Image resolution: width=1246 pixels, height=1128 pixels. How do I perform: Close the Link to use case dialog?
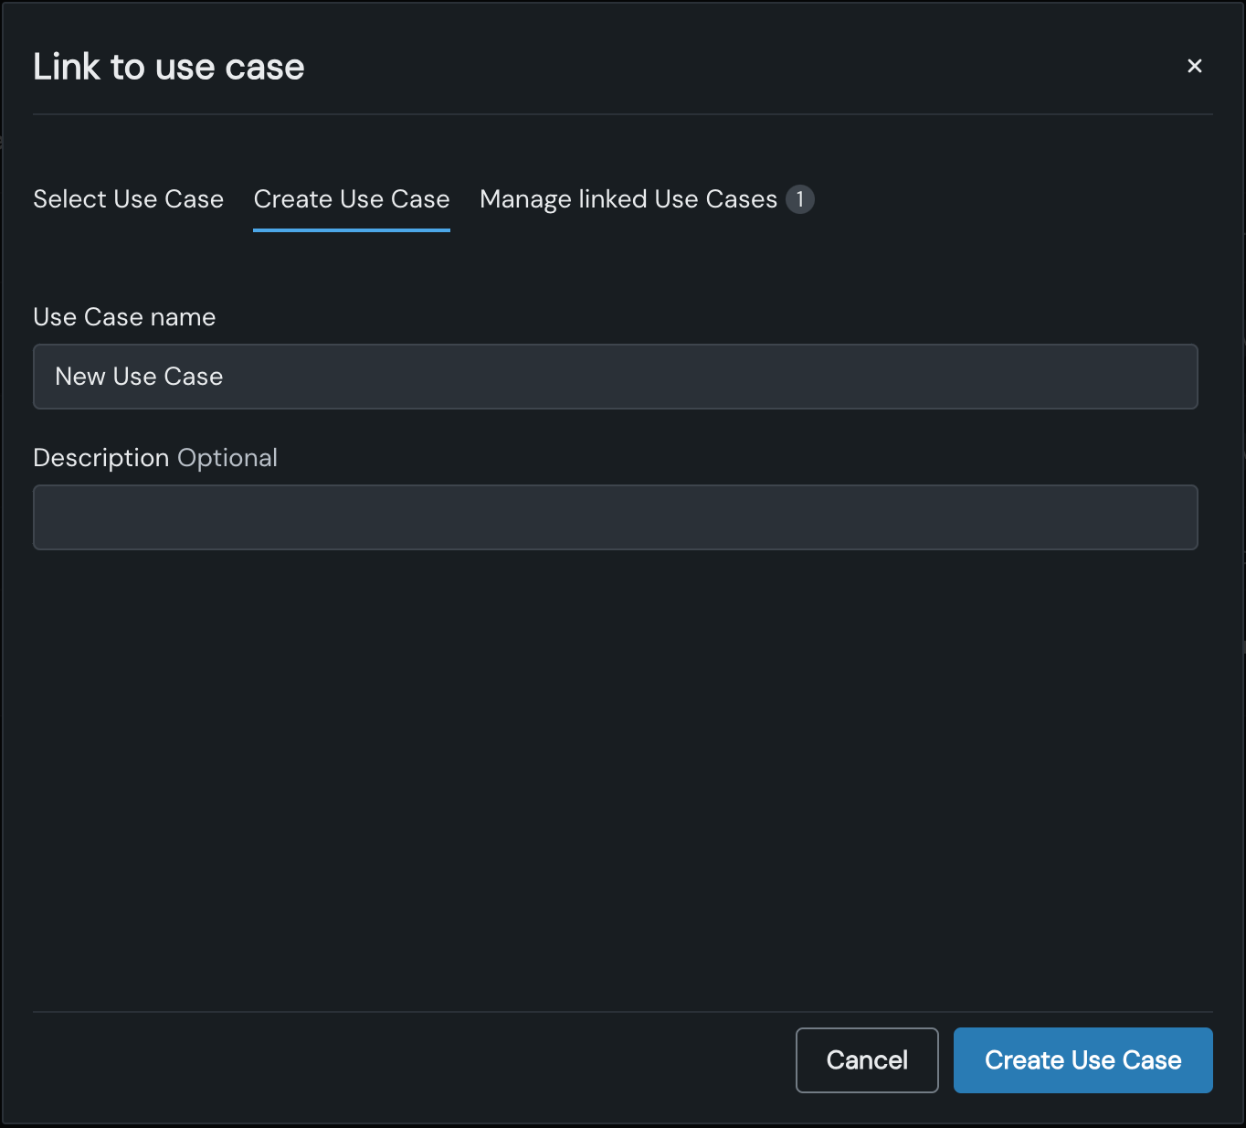(1194, 66)
